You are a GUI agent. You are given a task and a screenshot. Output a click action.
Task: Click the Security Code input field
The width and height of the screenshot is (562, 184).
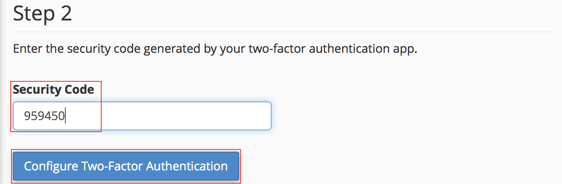(142, 116)
